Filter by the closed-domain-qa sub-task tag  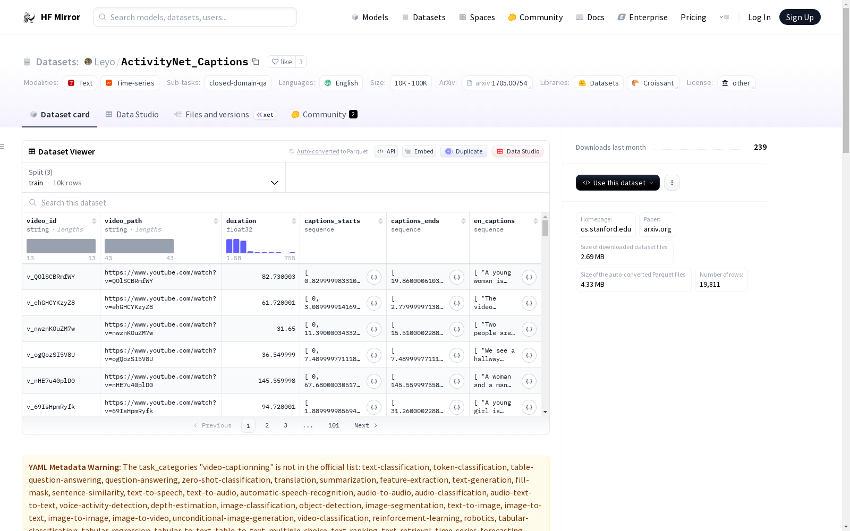coord(238,83)
